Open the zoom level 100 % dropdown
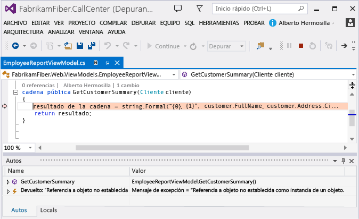This screenshot has width=359, height=219. tap(30, 148)
